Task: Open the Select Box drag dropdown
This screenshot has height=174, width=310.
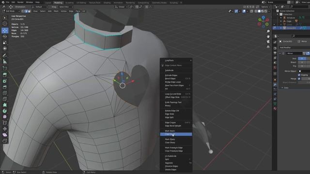Action: (x=66, y=7)
